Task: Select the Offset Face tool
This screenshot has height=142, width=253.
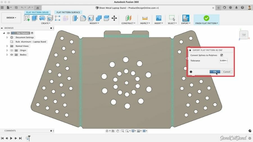Action: pyautogui.click(x=106, y=18)
